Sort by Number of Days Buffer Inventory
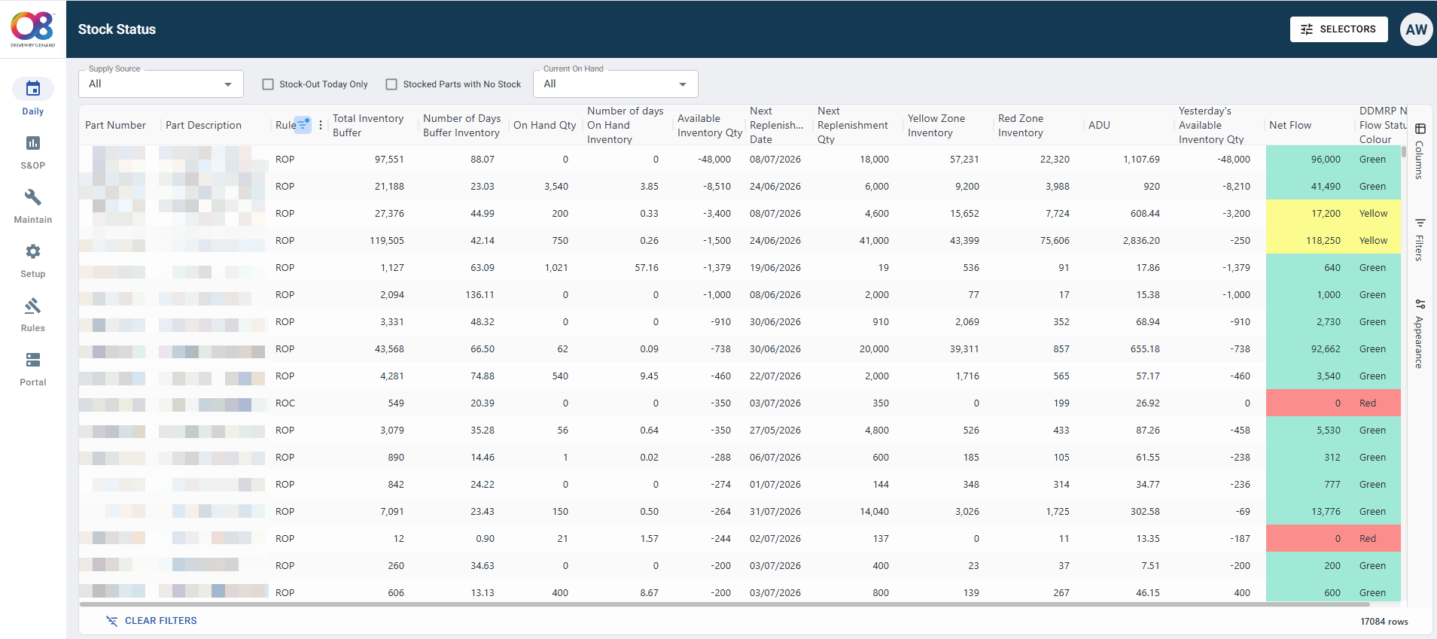The height and width of the screenshot is (639, 1437). pos(461,125)
